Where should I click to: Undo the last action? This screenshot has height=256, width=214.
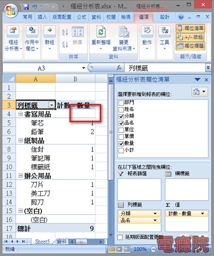coord(34,7)
